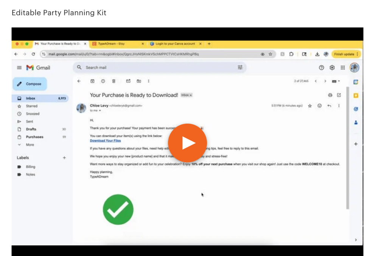Screen dimensions: 387x256
Task: Expand recipient details next to 'to me'
Action: pyautogui.click(x=100, y=111)
